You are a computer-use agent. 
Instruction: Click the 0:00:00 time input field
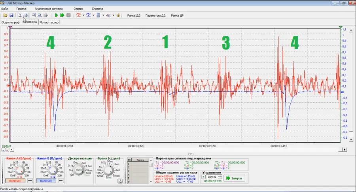coord(212,177)
